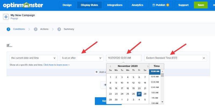Viewport: 215px width, 109px height.
Task: Select 12:30 AM in time list
Action: pos(155,82)
